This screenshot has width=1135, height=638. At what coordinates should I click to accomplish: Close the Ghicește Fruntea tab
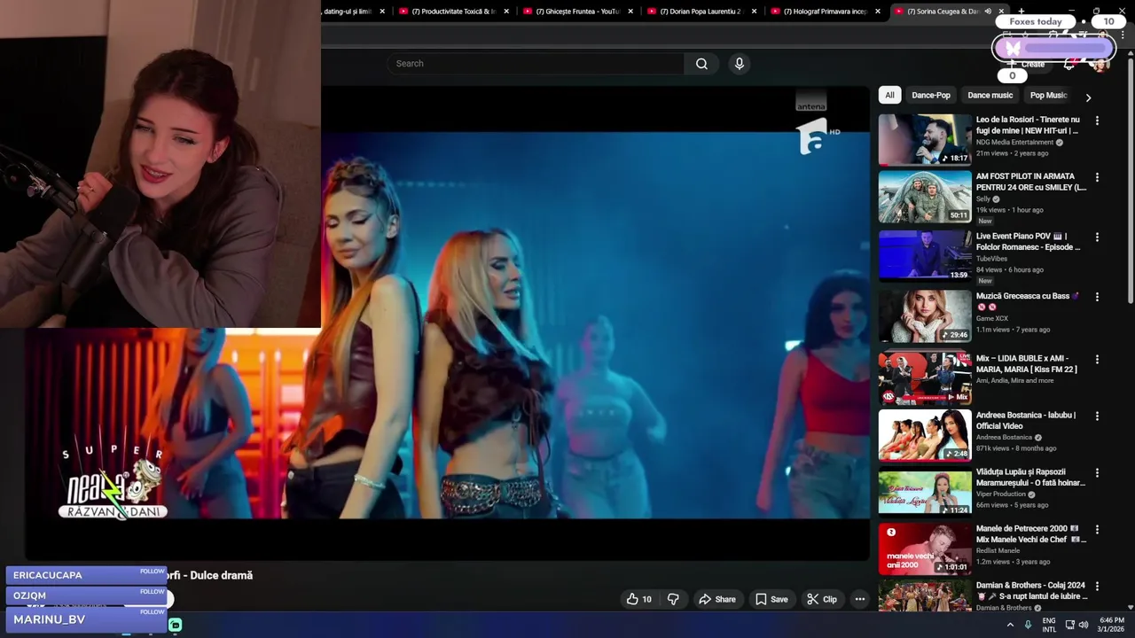tap(630, 12)
